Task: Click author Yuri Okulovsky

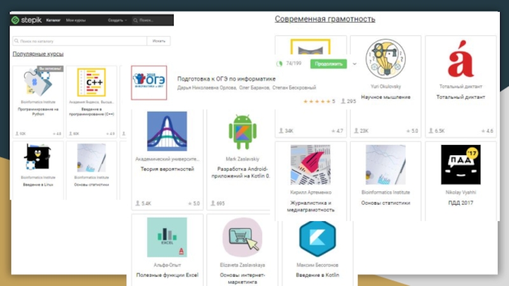Action: pos(386,86)
